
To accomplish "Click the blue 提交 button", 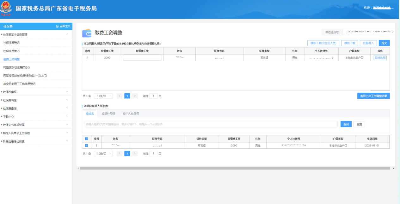I will 384,43.
